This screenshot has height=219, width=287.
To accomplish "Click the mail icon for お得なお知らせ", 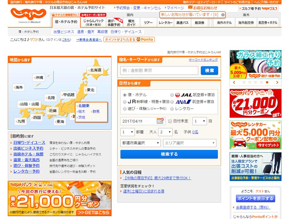I will 190,7.
